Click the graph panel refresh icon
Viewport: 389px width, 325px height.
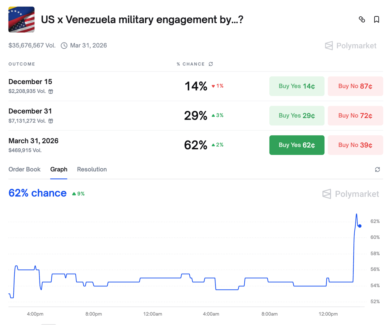click(377, 169)
